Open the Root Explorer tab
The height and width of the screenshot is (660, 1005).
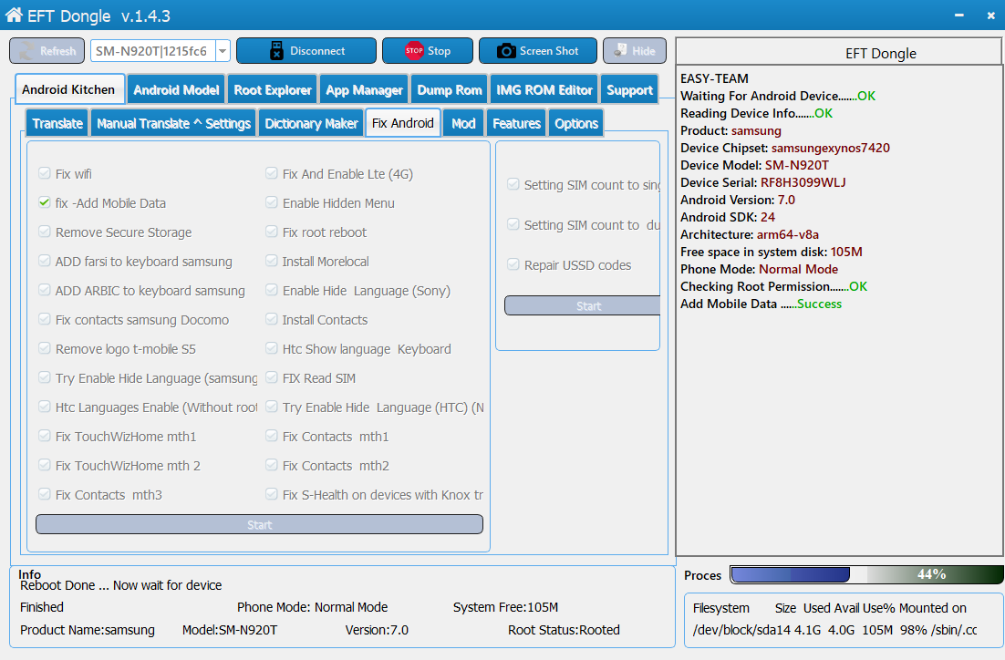(x=273, y=90)
